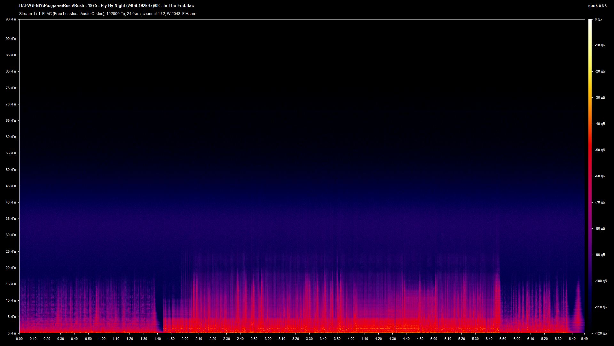This screenshot has width=614, height=346.
Task: Click the 35 кГц frequency axis label
Action: tap(11, 219)
